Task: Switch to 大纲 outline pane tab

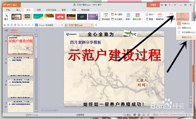Action: [6, 30]
